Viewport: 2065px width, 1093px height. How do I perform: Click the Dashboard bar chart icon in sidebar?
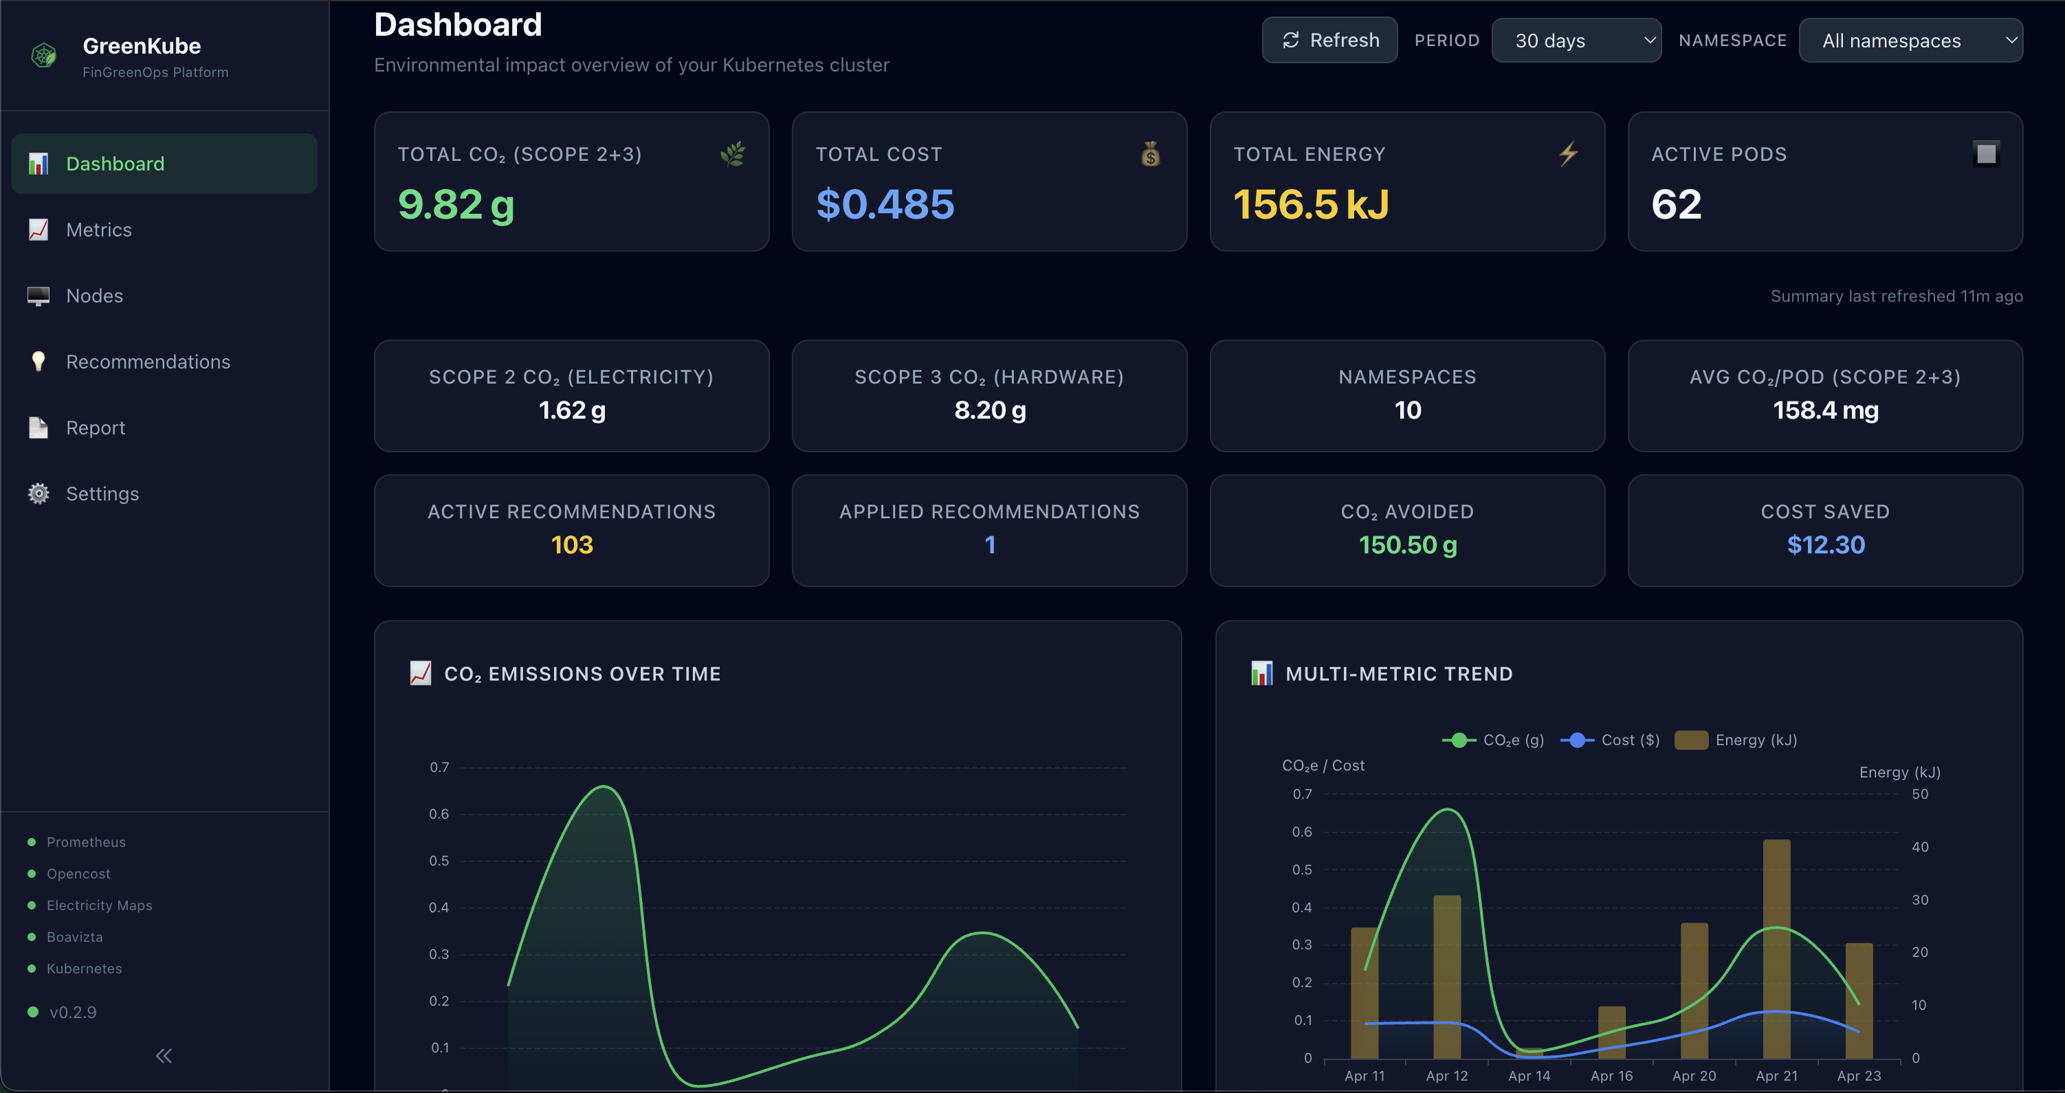38,164
